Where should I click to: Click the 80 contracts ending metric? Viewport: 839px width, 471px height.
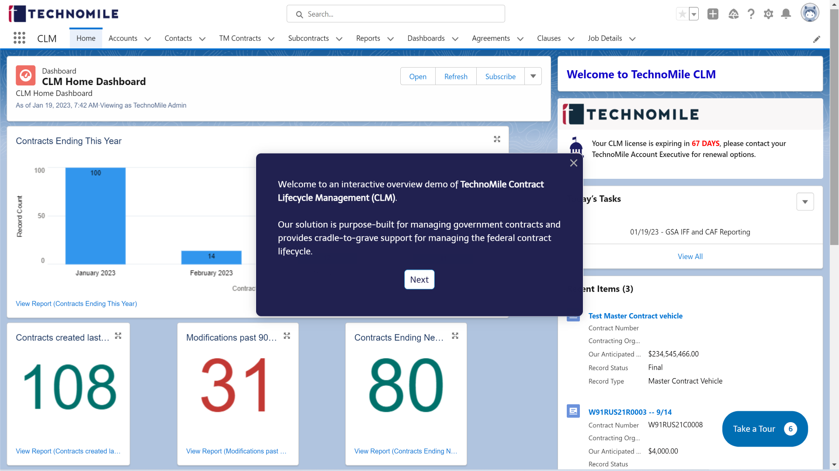tap(406, 386)
